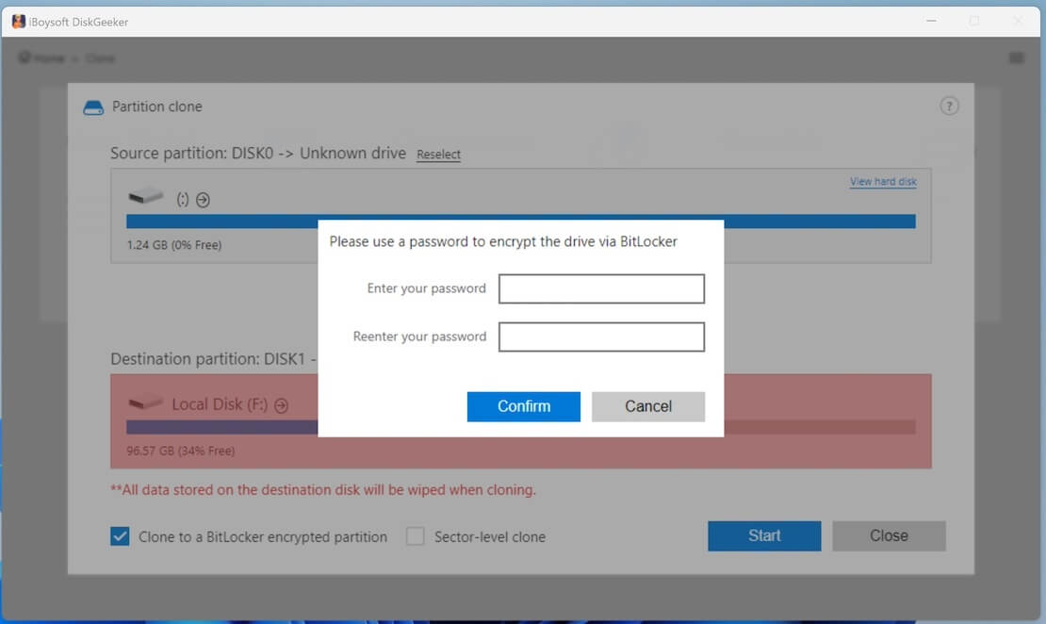1046x624 pixels.
Task: Select the Clone breadcrumb item
Action: pyautogui.click(x=100, y=57)
